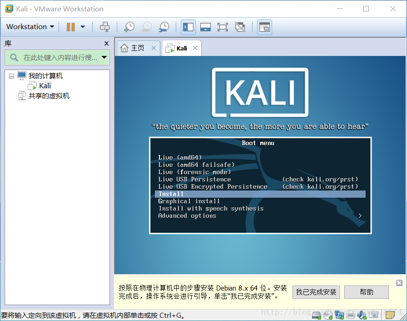This screenshot has width=407, height=321.
Task: Select Live (forensic mode) boot entry
Action: click(x=194, y=172)
